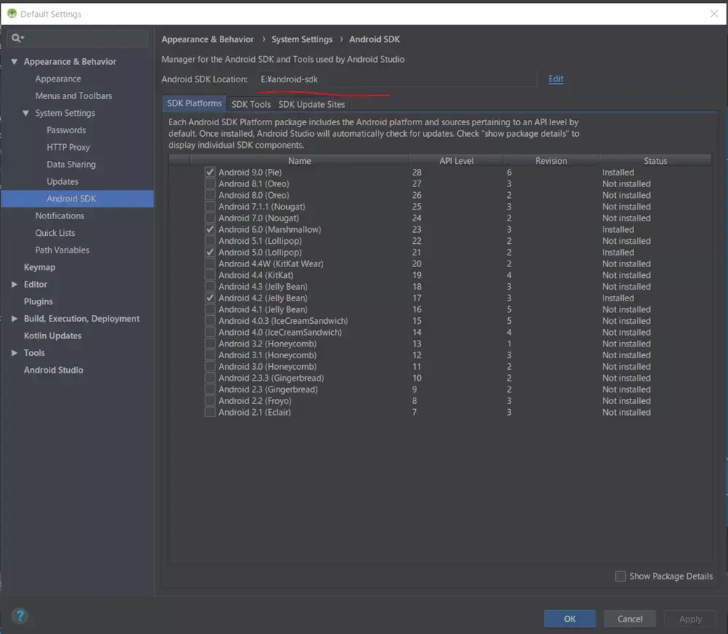Select Appearance in the settings tree
This screenshot has width=728, height=634.
tap(58, 79)
